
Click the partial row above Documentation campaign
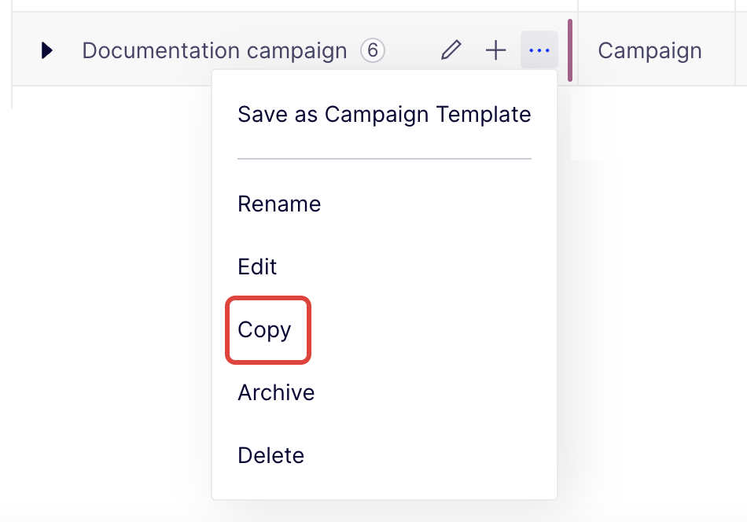click(x=291, y=5)
